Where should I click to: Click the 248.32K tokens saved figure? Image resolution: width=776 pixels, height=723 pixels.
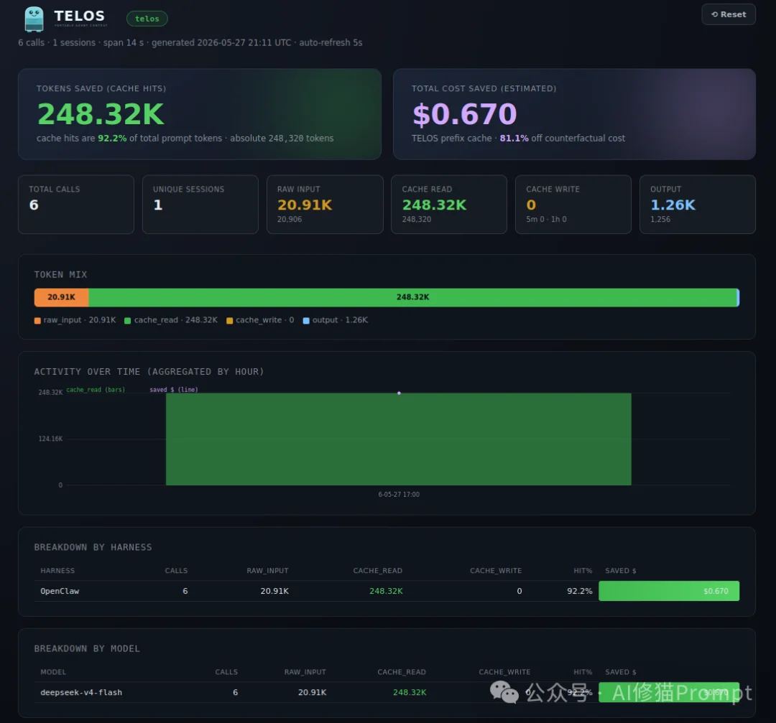[x=101, y=113]
